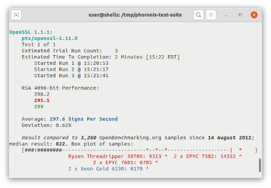Click the pts/openssl-1.11.0 text
The image size is (271, 188).
[50, 38]
